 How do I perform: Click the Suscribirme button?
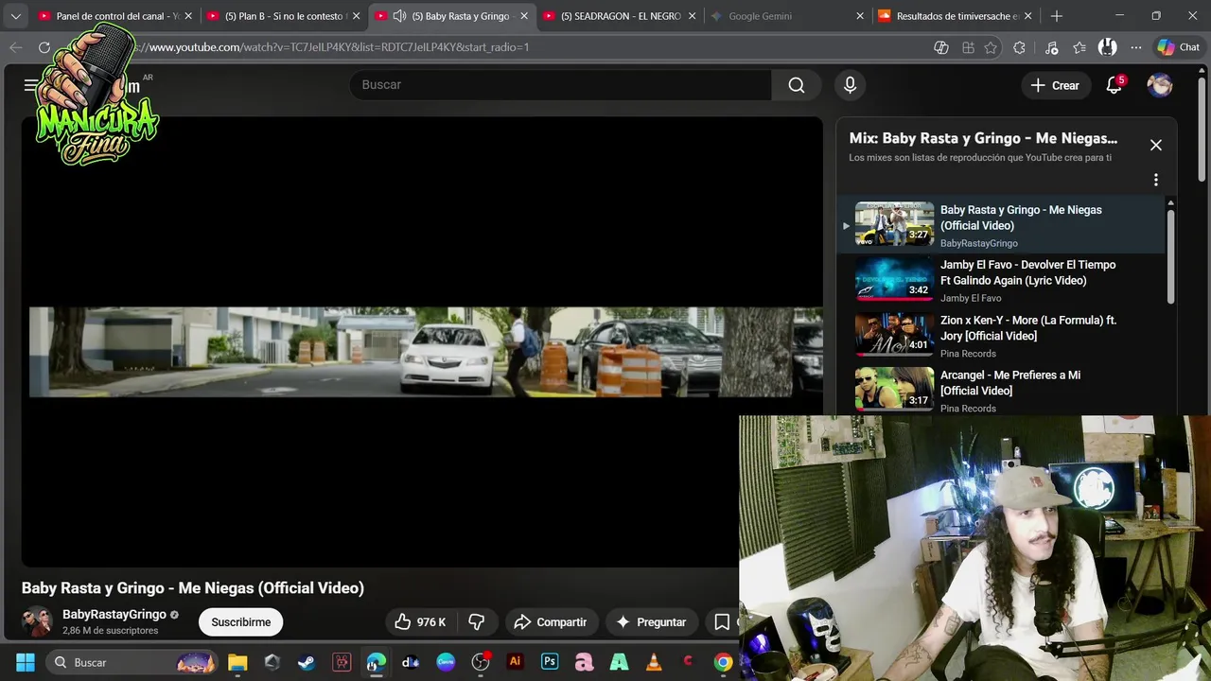click(240, 622)
